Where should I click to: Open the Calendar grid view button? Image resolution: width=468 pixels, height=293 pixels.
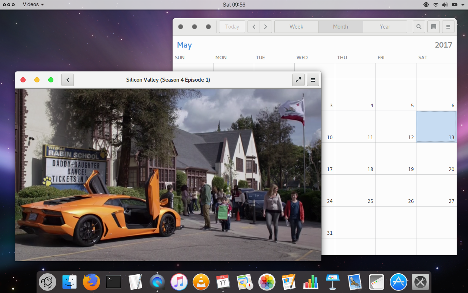coord(434,27)
